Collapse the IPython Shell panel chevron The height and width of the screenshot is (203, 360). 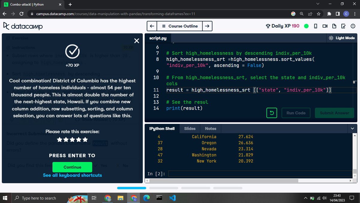352,128
